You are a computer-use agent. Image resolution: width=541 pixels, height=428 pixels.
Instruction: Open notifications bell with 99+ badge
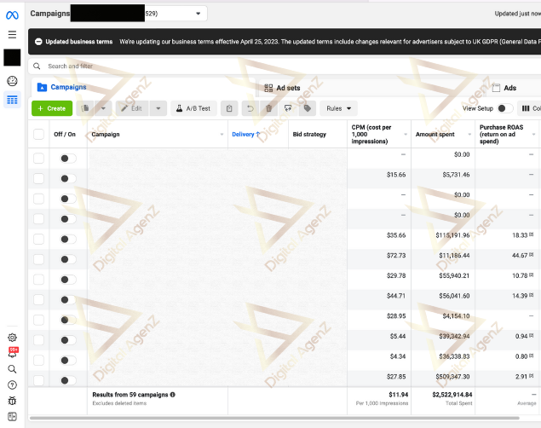13,352
